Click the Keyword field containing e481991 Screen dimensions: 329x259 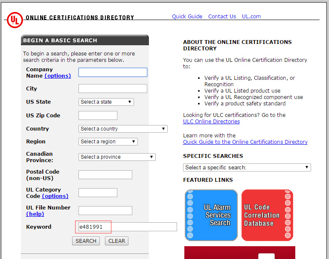(x=128, y=227)
